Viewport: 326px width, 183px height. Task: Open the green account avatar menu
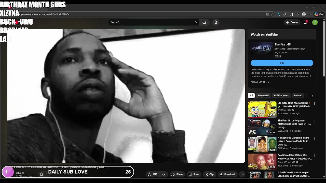(315, 22)
